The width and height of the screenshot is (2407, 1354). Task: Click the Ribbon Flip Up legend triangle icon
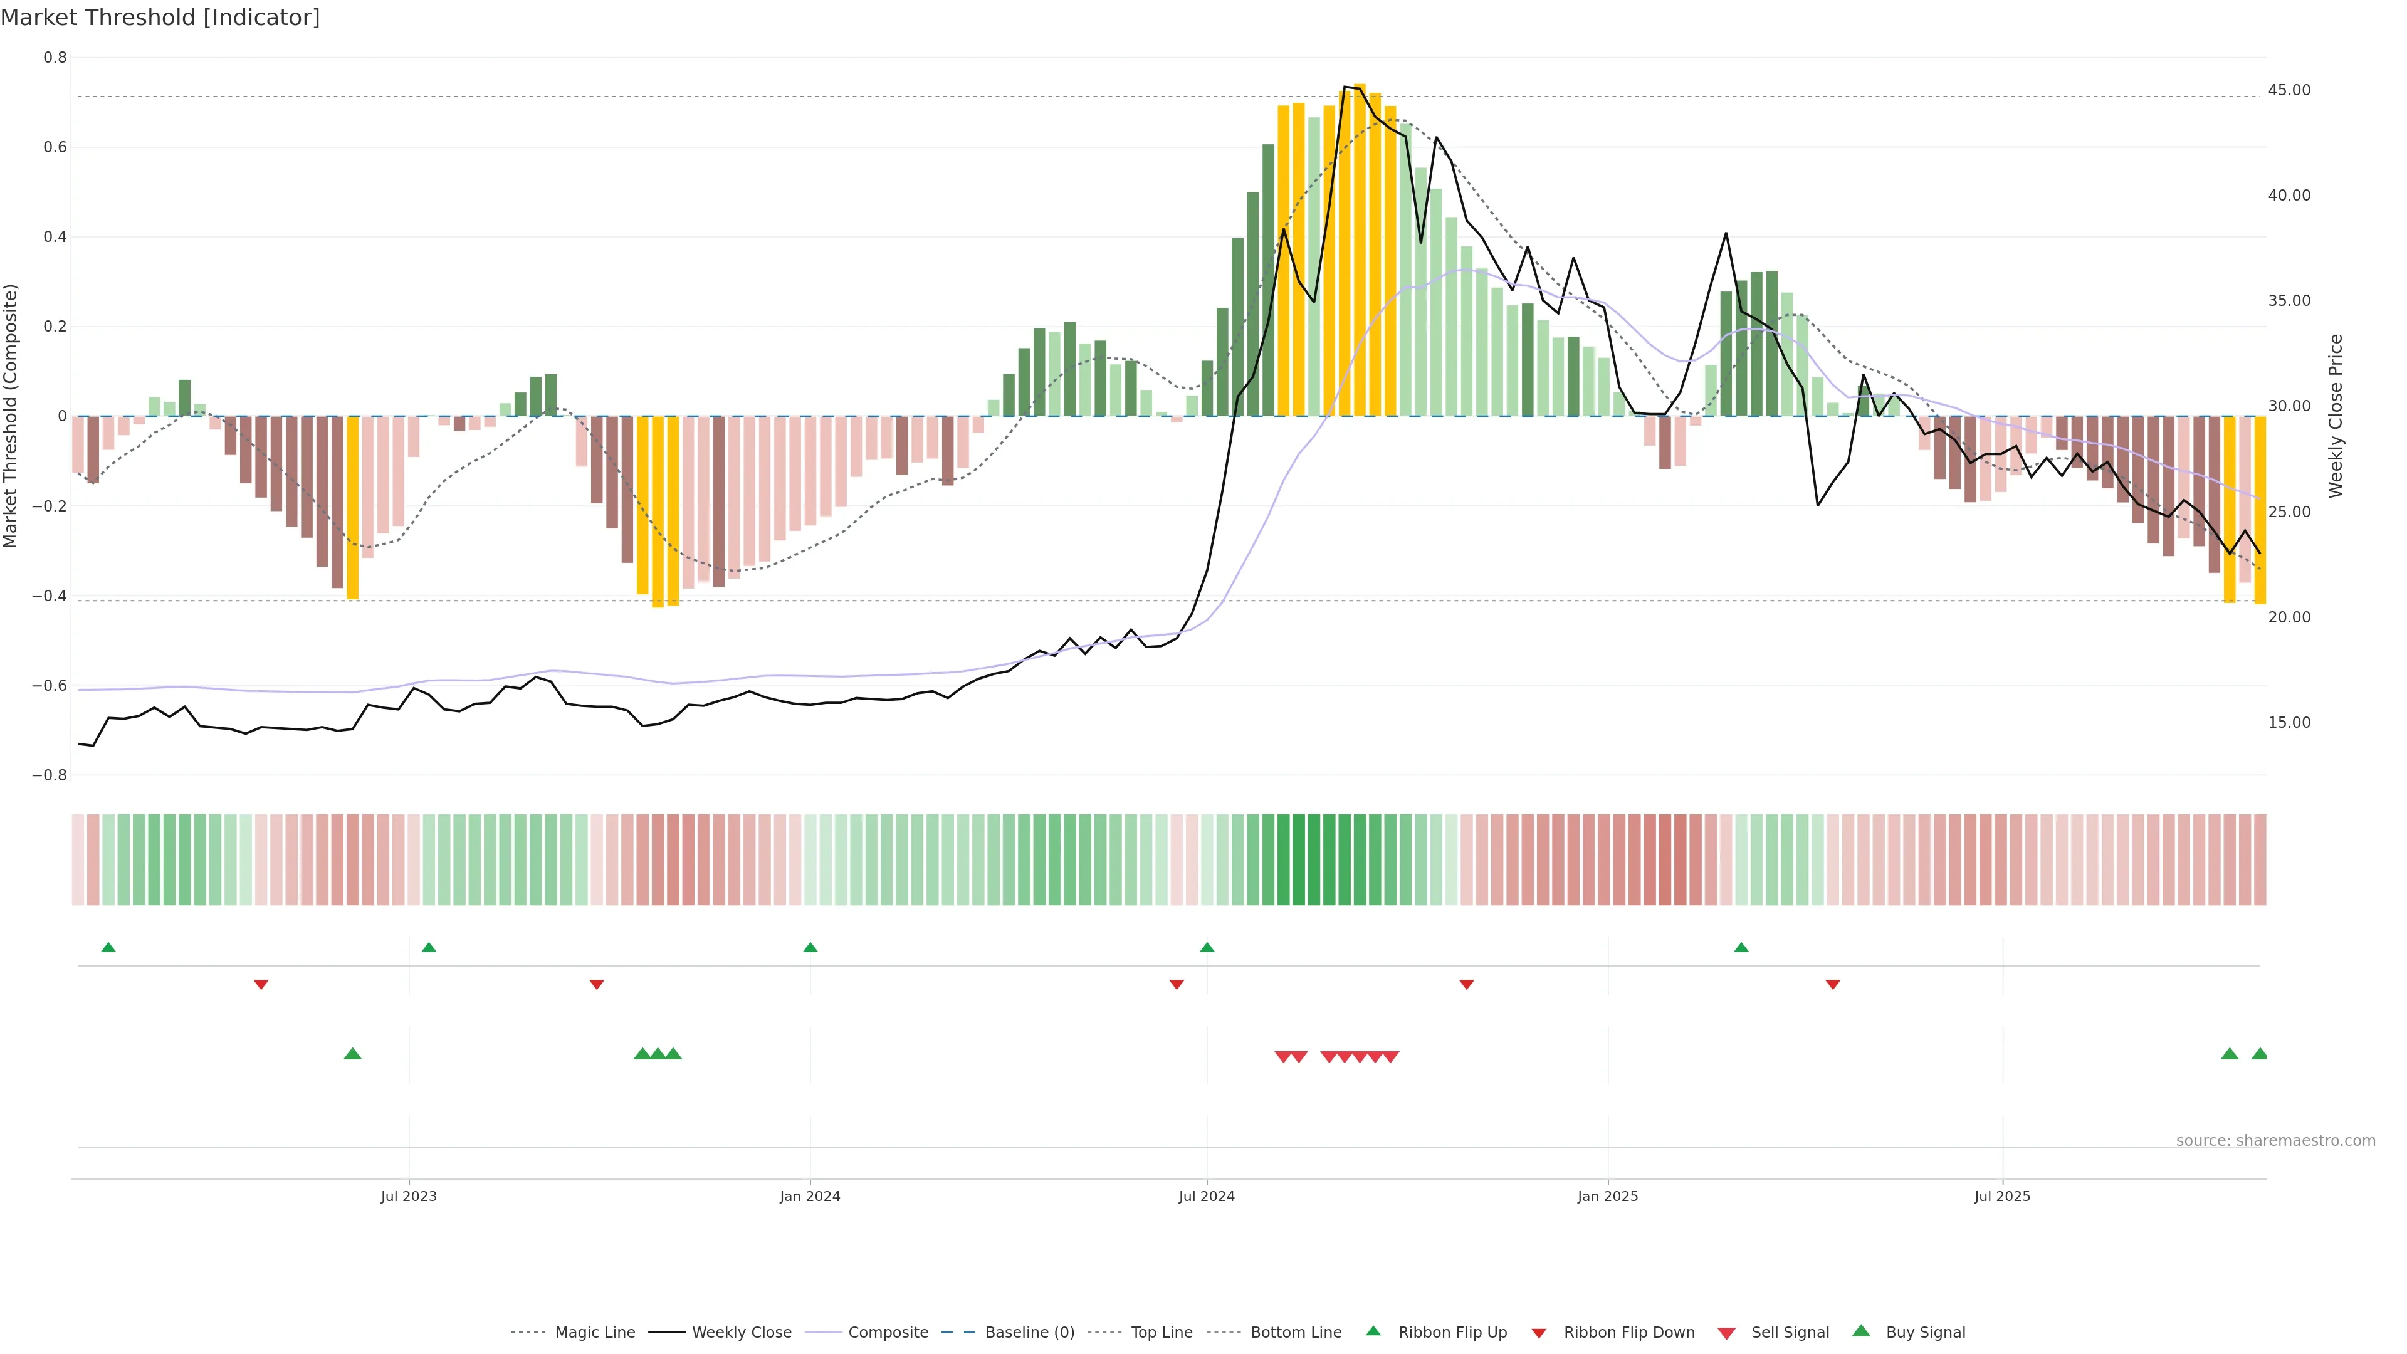[x=1373, y=1331]
